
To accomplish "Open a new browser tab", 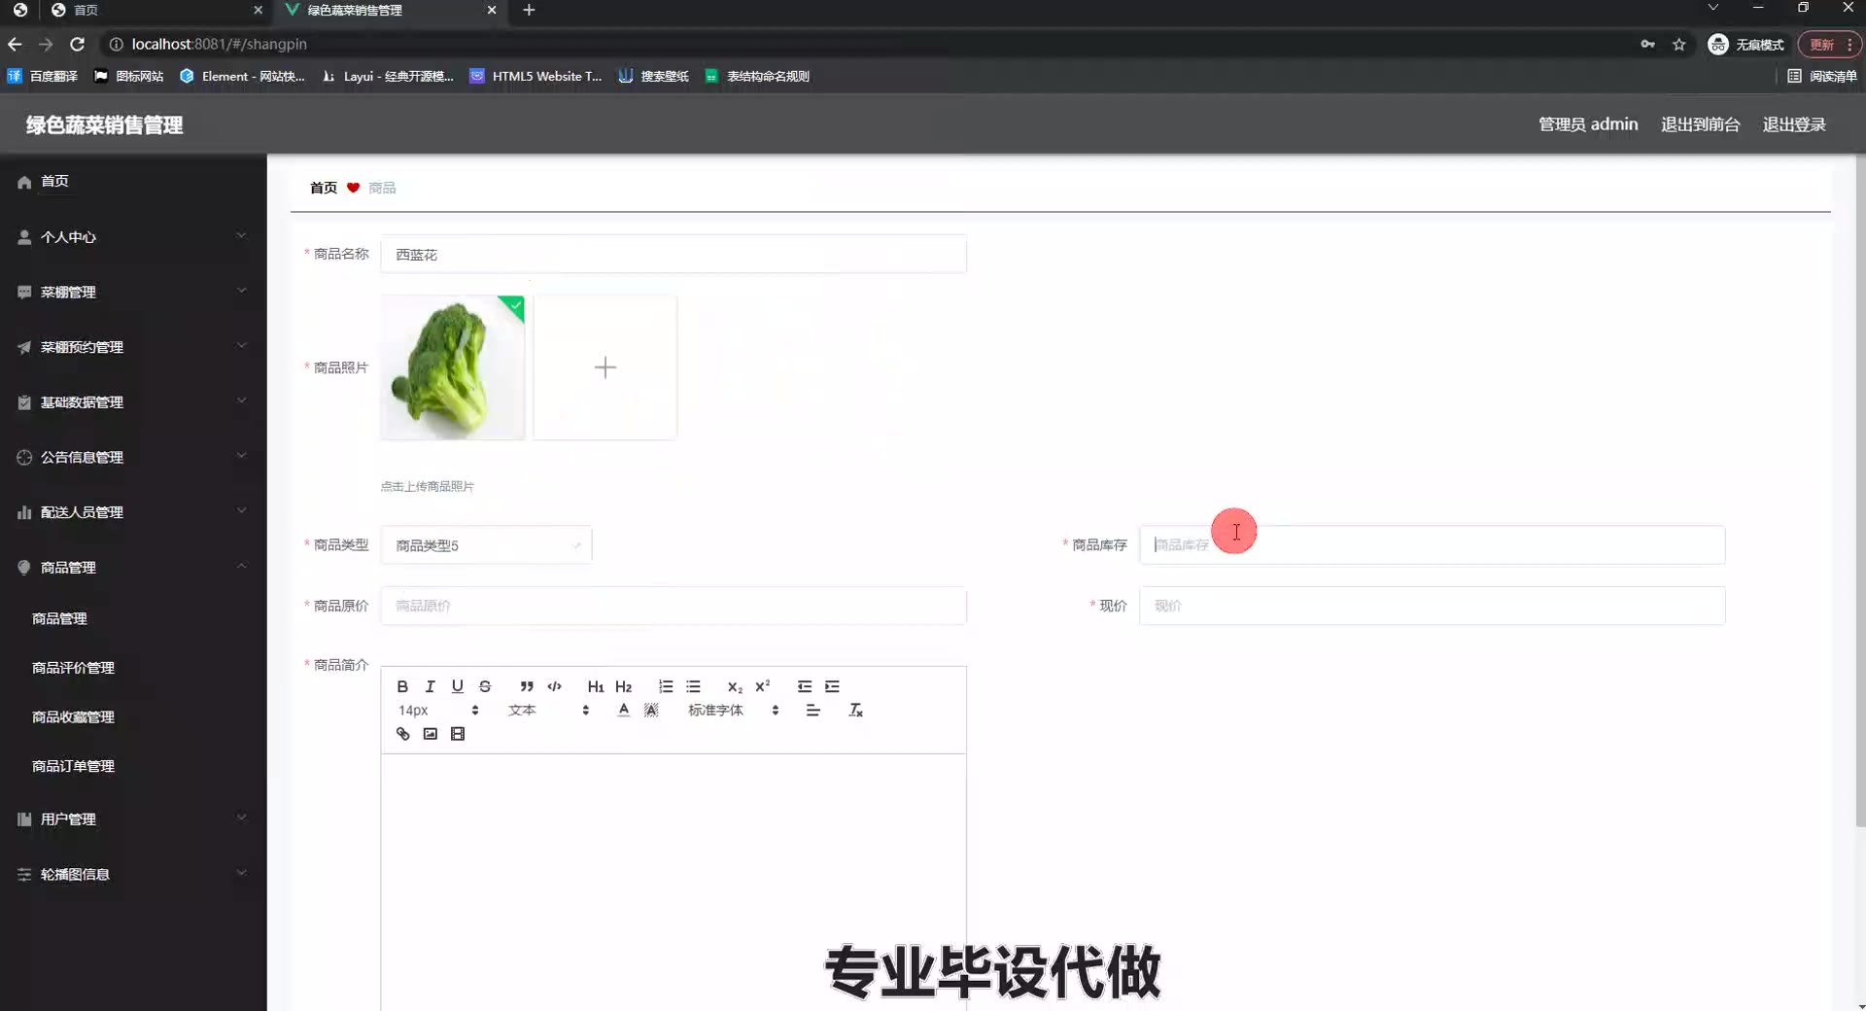I will coord(529,10).
